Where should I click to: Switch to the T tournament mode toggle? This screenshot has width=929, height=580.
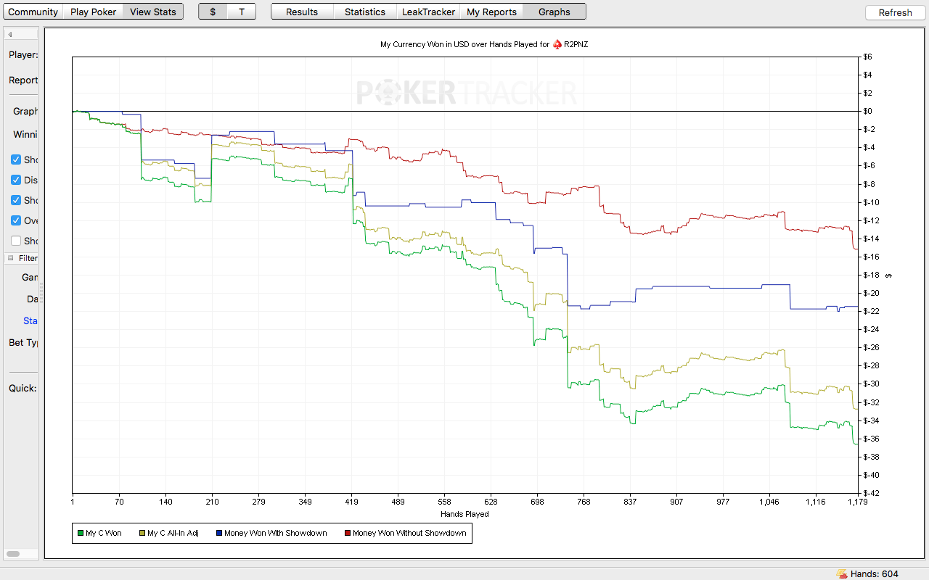[x=242, y=12]
